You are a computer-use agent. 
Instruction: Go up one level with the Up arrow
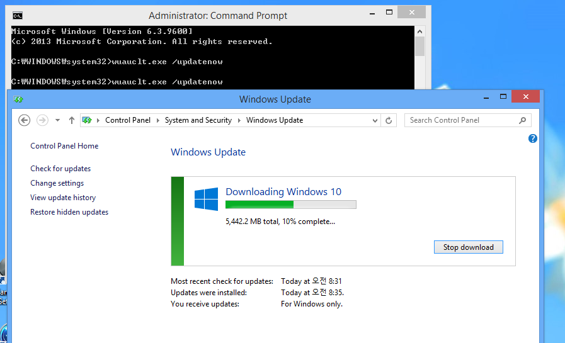(72, 120)
